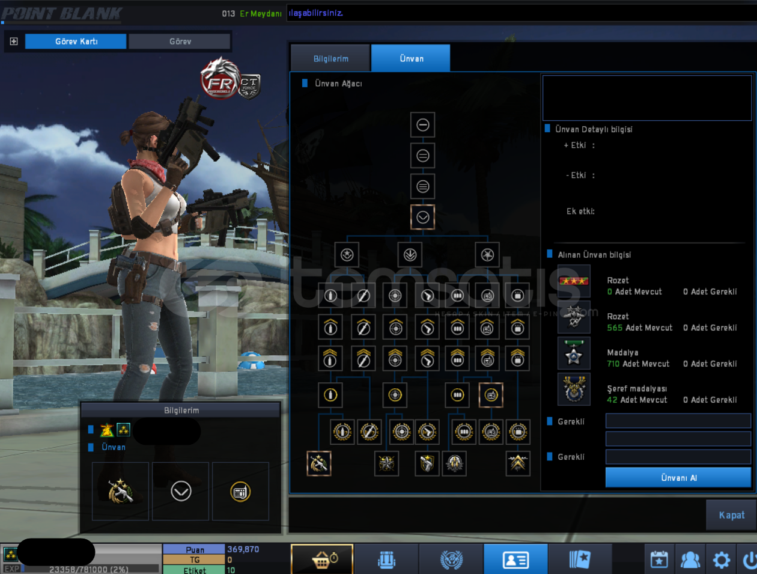Click the '710 Adet Mevcut' medal count
The image size is (757, 574).
click(x=638, y=364)
